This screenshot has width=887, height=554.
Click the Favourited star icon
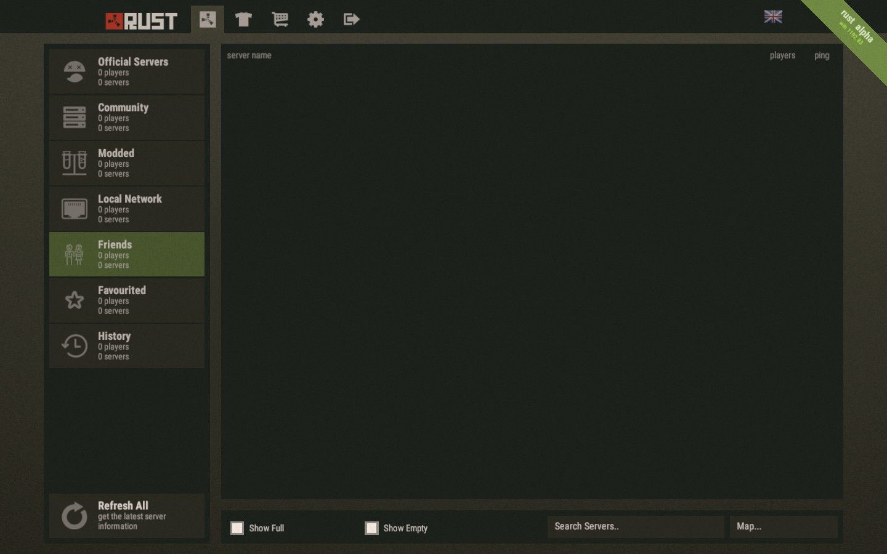coord(75,300)
